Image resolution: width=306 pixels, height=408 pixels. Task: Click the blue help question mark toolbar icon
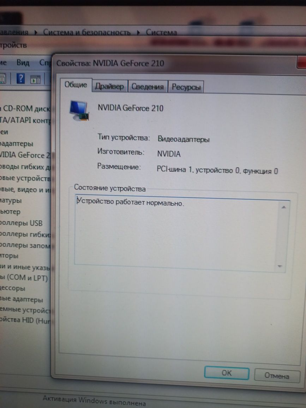(20, 78)
